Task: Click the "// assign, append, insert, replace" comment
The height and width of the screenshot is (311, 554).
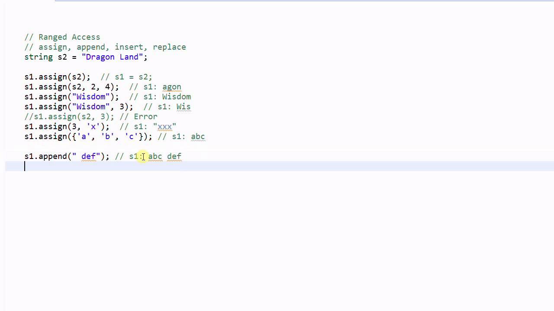Action: 105,47
